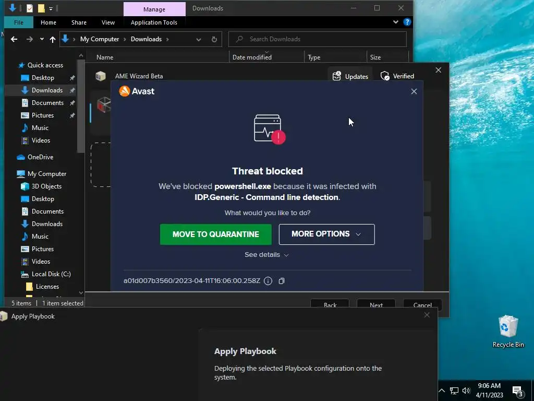Open the More Options dropdown
The image size is (534, 401).
click(x=326, y=234)
